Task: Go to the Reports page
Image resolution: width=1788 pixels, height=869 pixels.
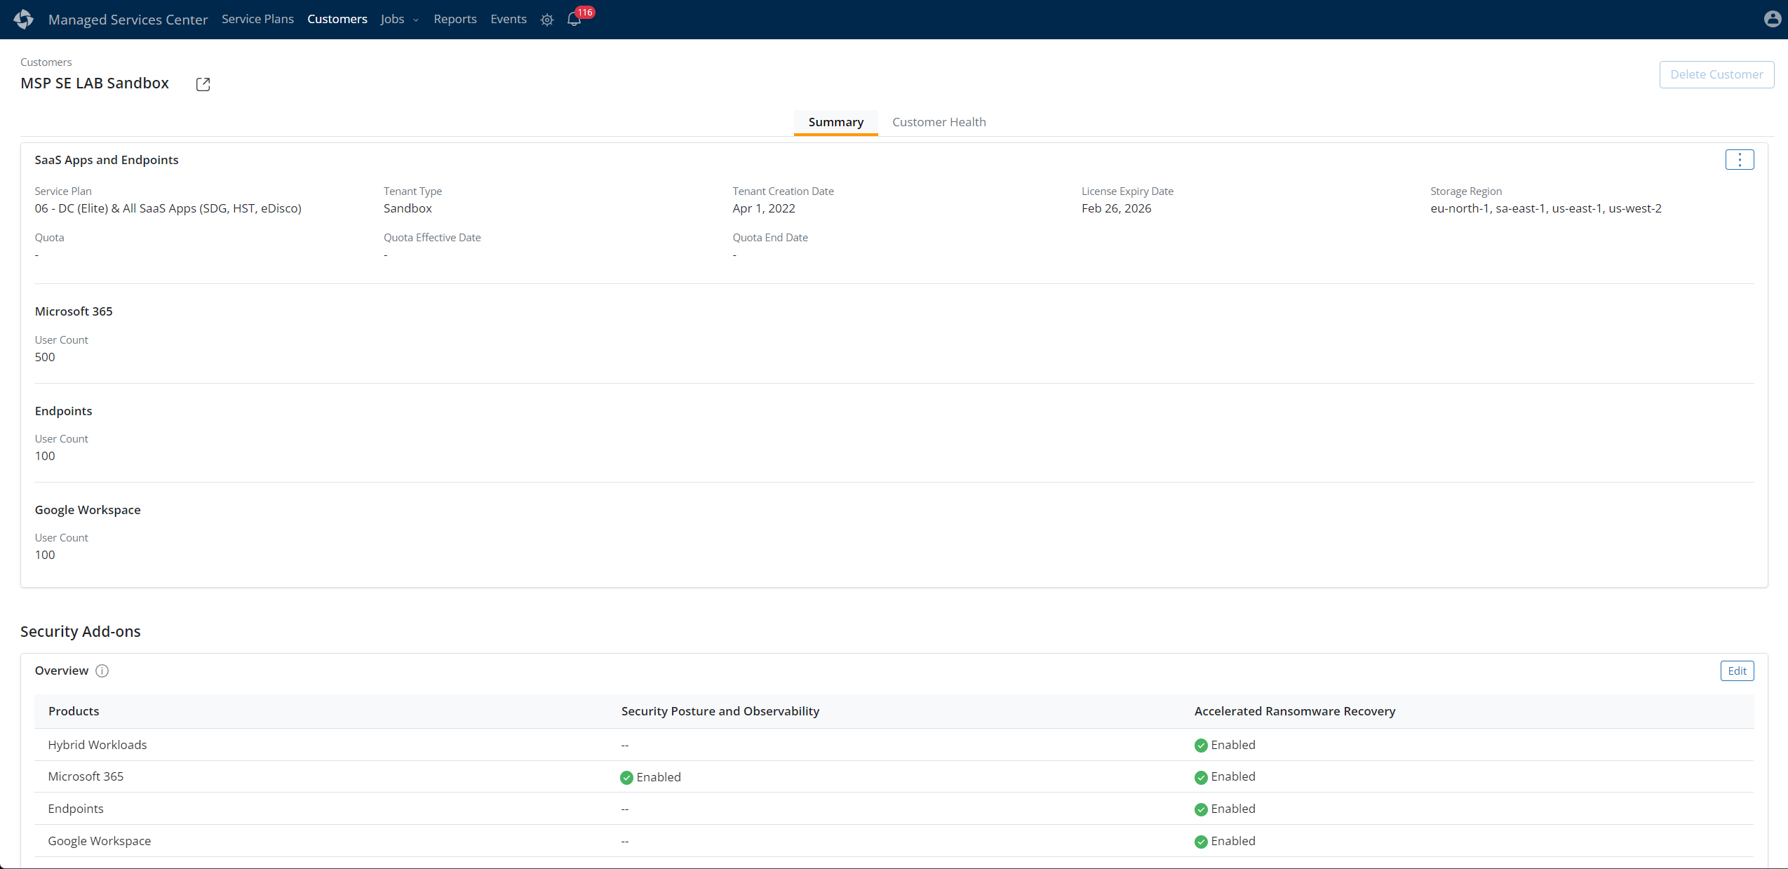Action: [x=455, y=19]
